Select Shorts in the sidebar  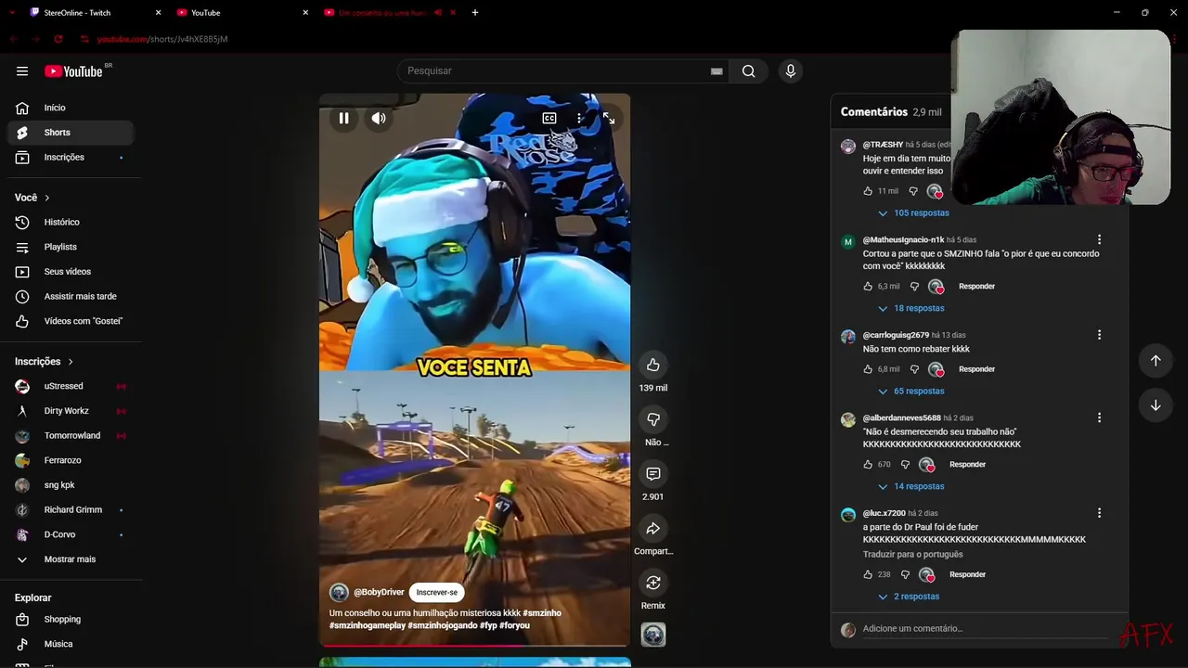pos(71,133)
